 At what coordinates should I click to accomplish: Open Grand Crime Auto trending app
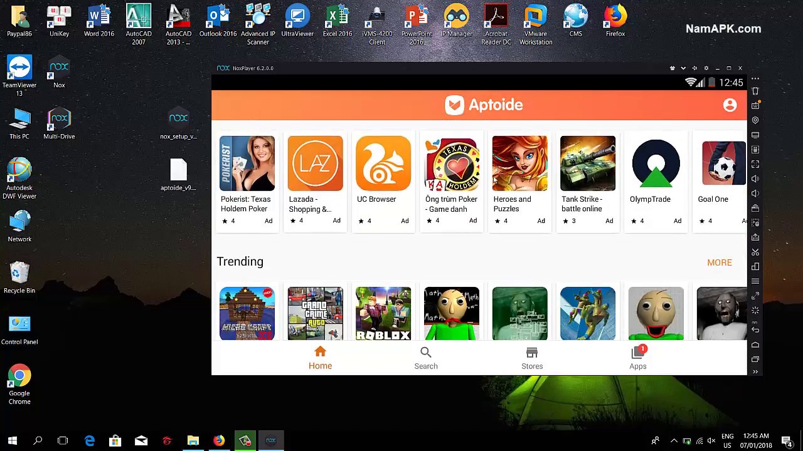click(315, 314)
